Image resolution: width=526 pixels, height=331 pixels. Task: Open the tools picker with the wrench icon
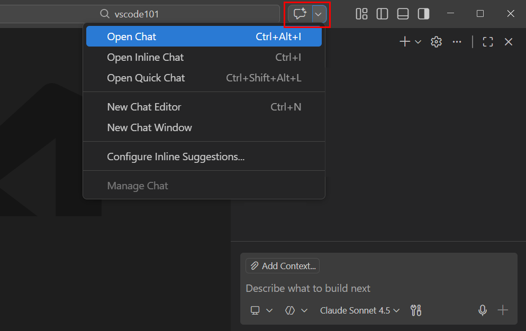416,310
